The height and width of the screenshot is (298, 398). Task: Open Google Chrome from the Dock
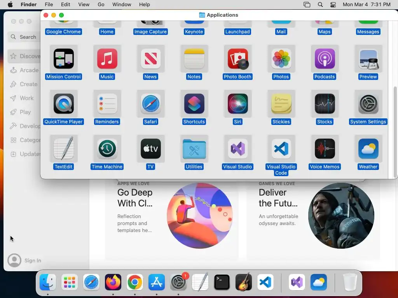(x=135, y=282)
